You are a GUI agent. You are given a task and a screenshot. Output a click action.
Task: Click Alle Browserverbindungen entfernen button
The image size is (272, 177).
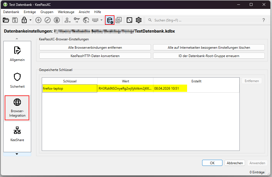(95, 48)
